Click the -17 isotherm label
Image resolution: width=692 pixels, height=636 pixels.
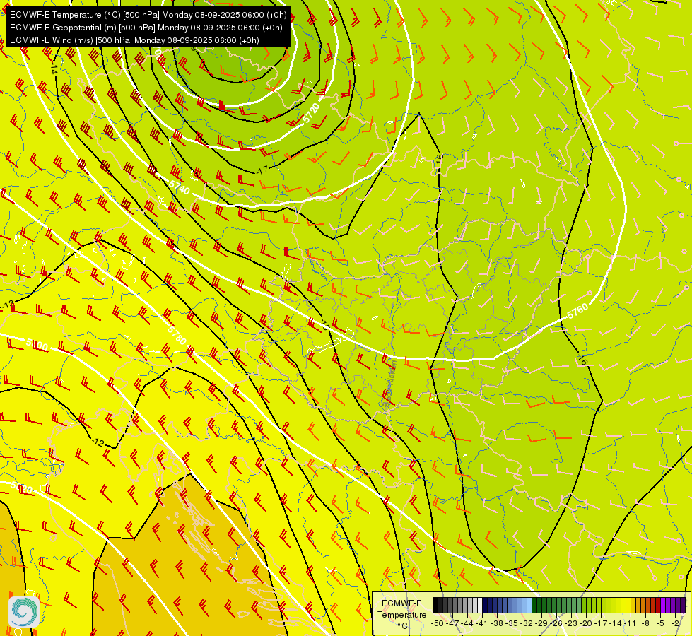pos(262,170)
